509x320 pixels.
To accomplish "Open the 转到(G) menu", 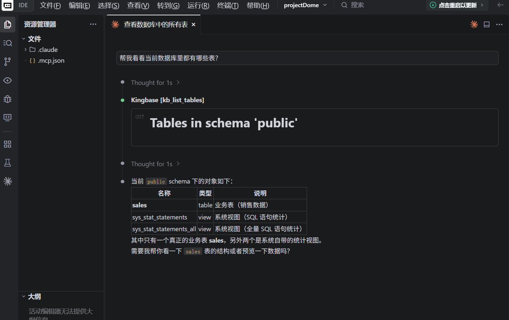I will pyautogui.click(x=168, y=6).
